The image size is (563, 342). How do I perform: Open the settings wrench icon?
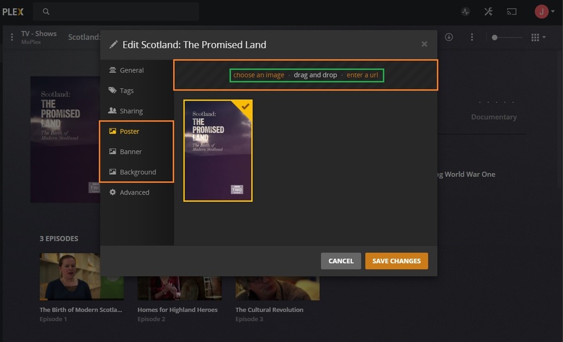pos(489,12)
